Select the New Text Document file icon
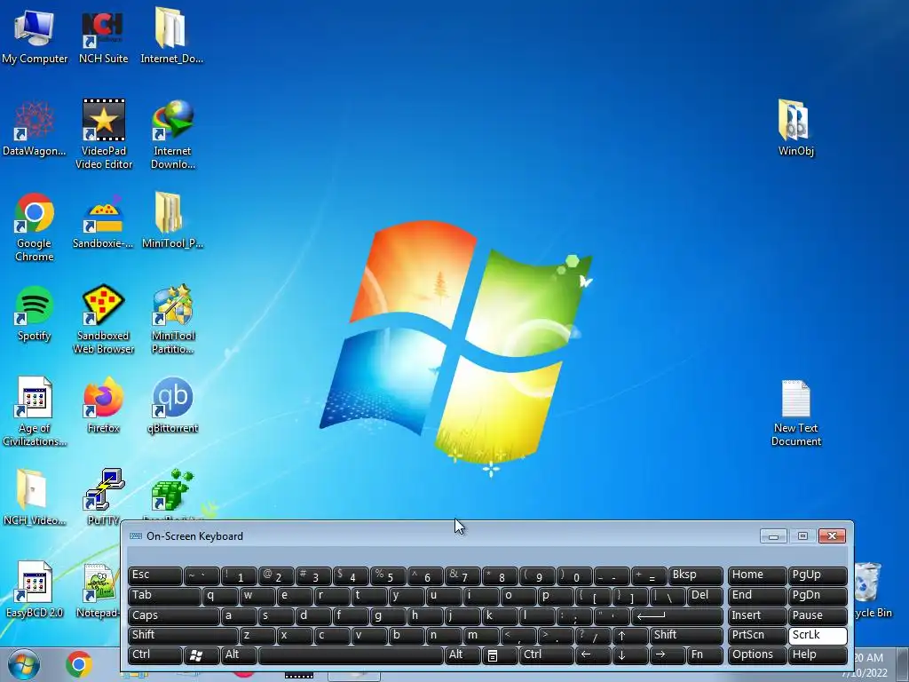 point(796,413)
